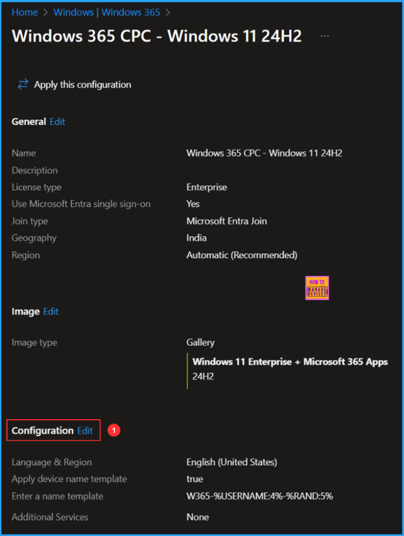
Task: Edit the Image section
Action: coord(51,311)
